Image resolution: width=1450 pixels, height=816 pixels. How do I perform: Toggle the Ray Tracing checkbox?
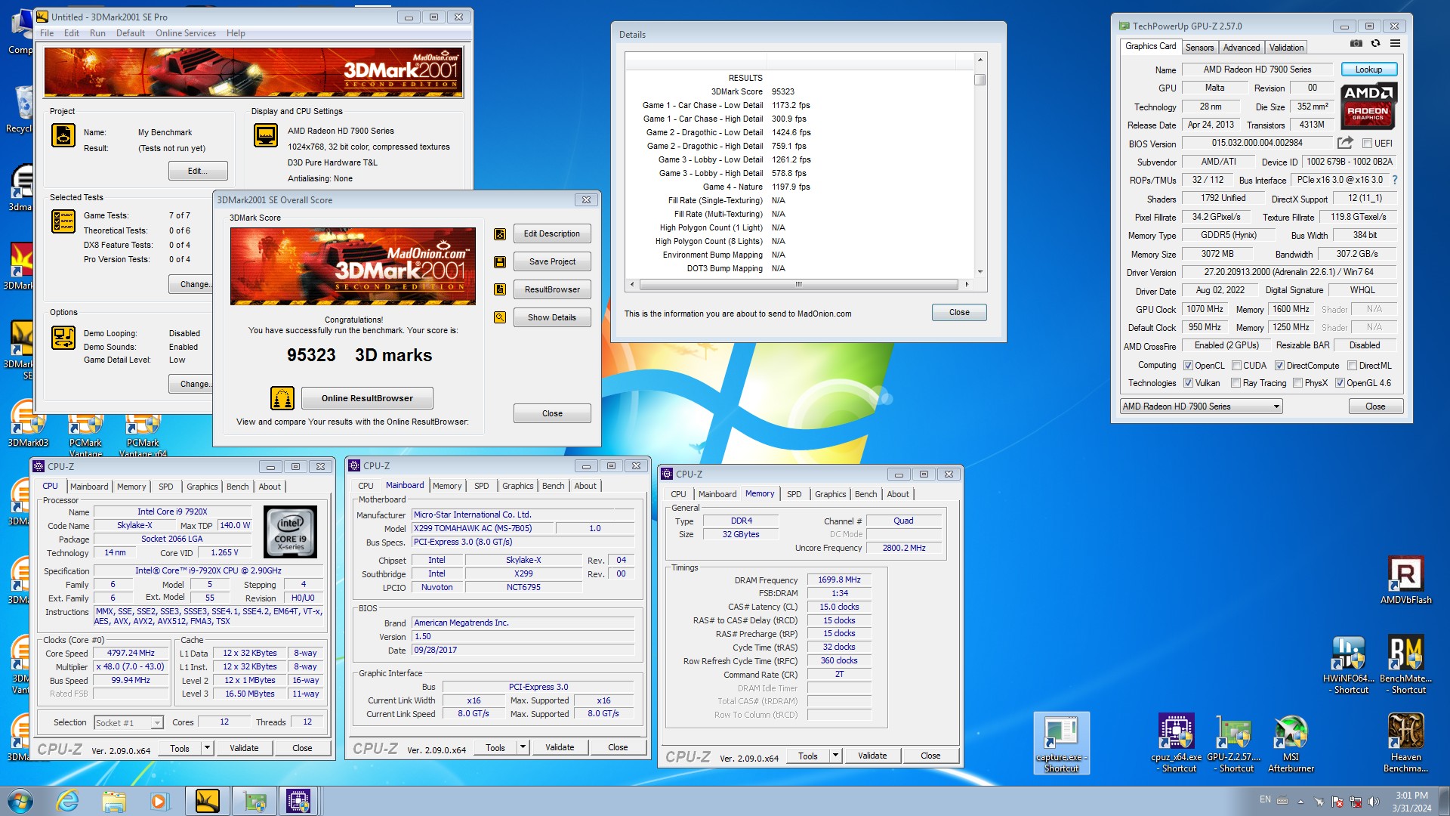click(1236, 383)
